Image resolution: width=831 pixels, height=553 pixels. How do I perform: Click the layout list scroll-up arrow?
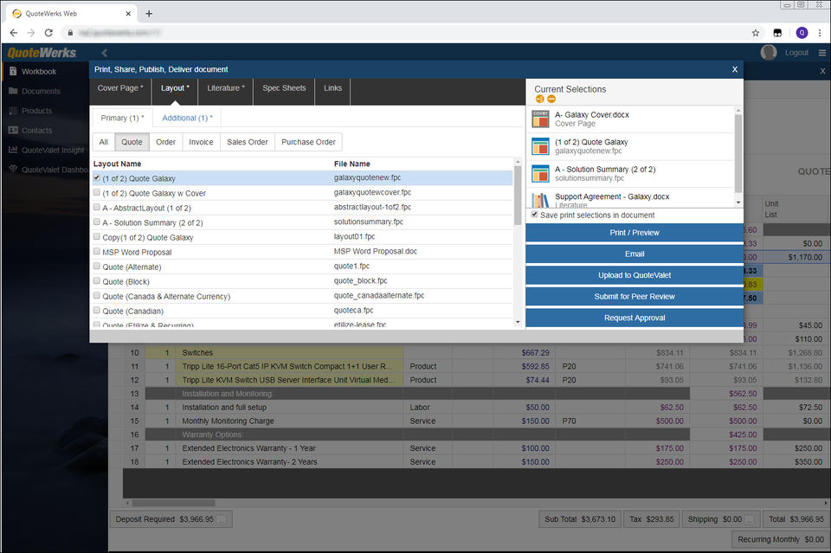point(518,162)
